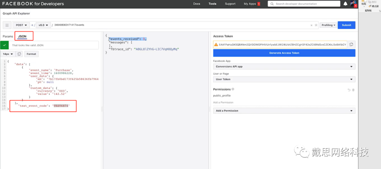This screenshot has width=381, height=169.
Task: Click the Access Token heading
Action: point(223,36)
